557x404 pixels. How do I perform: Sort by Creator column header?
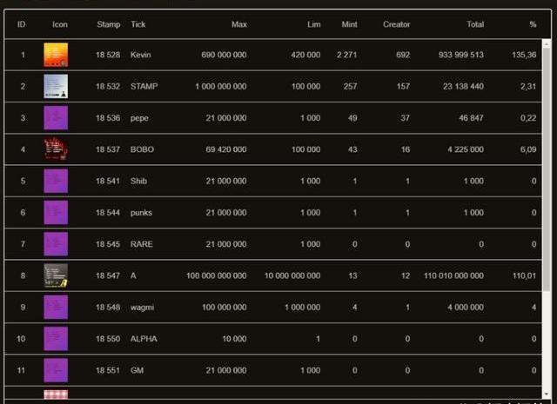point(396,24)
